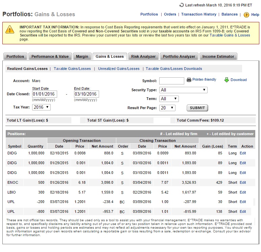Open the Tax Year dropdown
Screen dimensions: 261x252
coord(42,107)
